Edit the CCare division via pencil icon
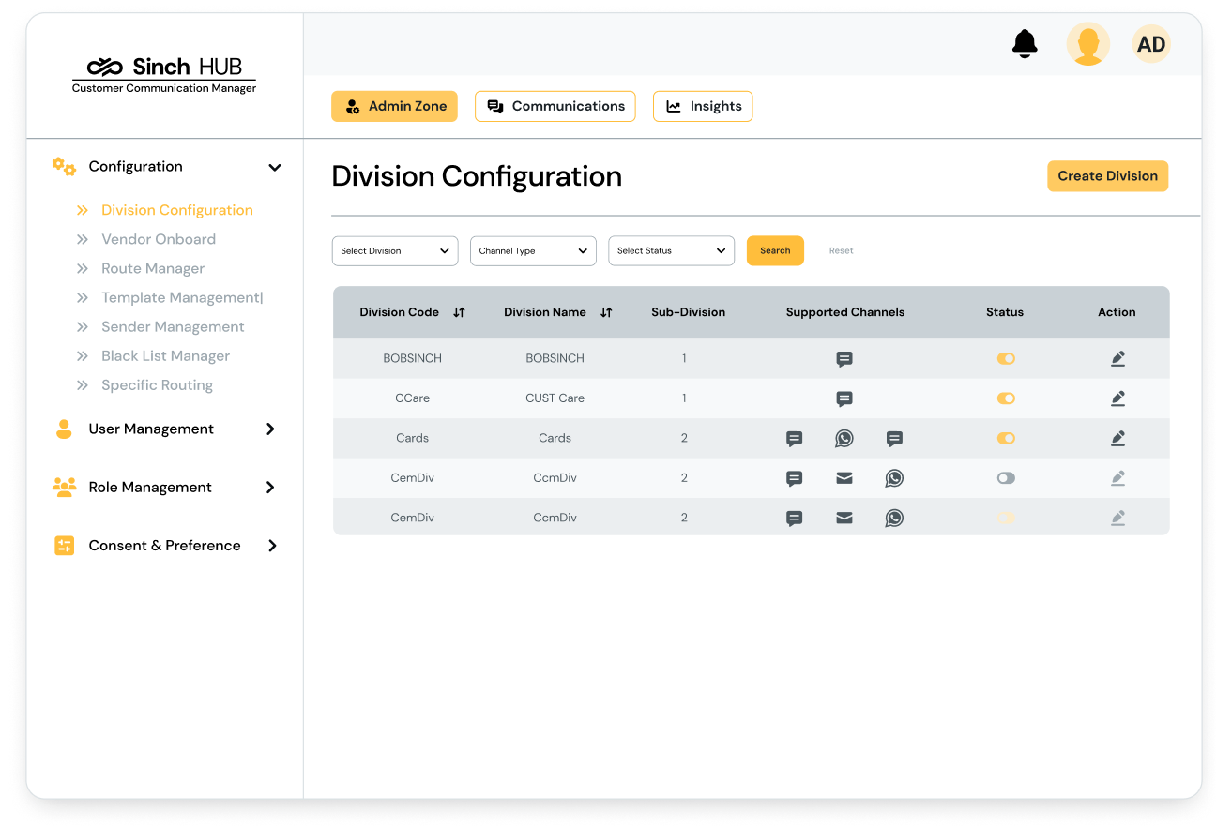 [x=1117, y=398]
